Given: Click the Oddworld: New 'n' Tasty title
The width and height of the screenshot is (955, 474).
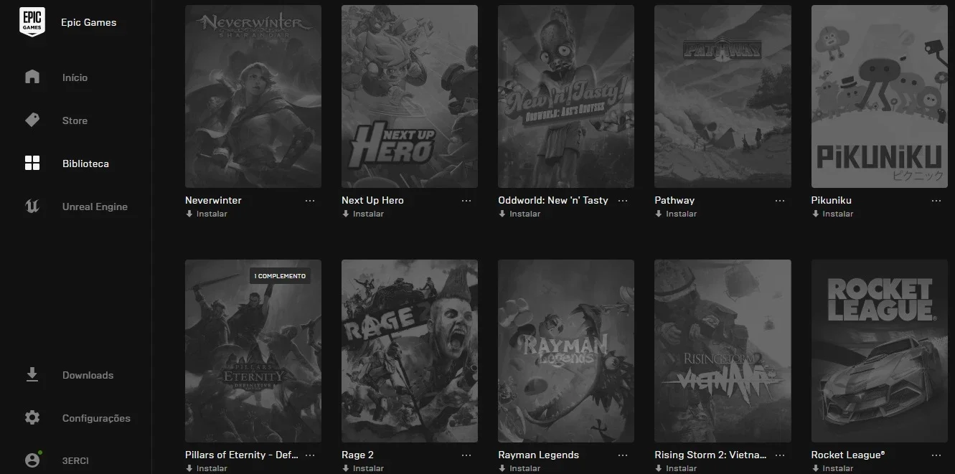Looking at the screenshot, I should (x=553, y=200).
